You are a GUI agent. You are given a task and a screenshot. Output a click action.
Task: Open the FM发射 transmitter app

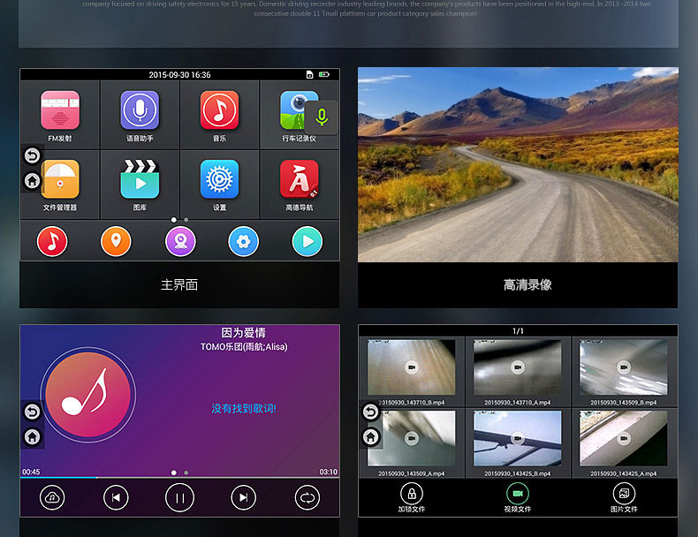60,115
